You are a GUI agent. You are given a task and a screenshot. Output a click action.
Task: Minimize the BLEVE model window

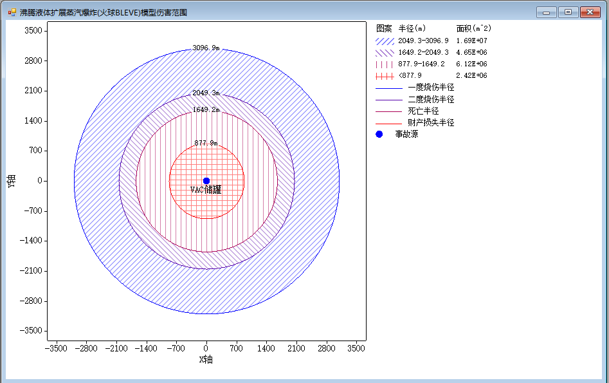(547, 12)
